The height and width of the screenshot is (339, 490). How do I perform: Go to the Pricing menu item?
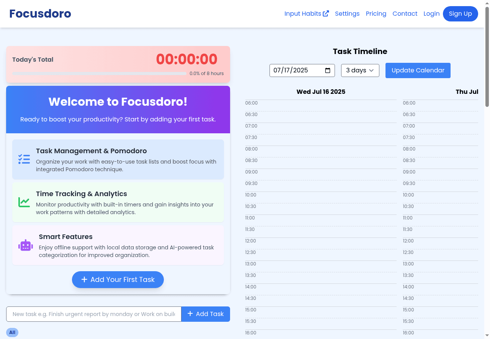(376, 14)
